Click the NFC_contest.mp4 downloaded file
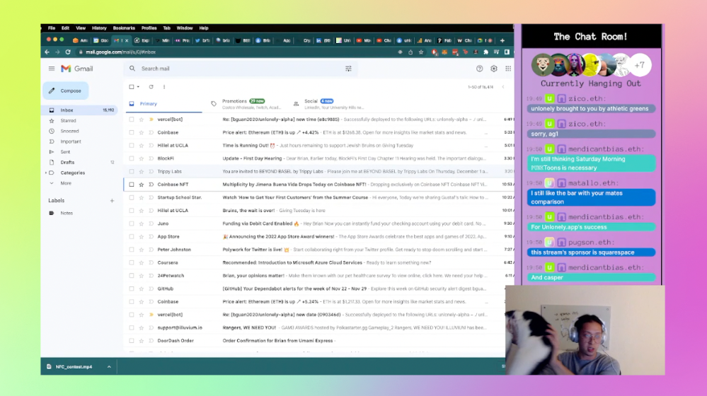 [74, 367]
